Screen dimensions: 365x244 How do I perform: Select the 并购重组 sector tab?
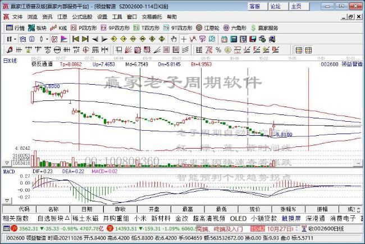(x=116, y=218)
